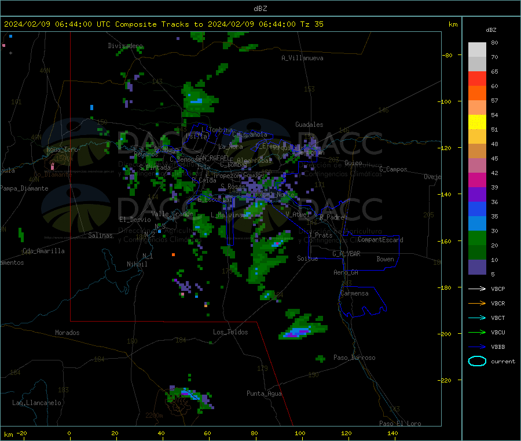The image size is (521, 441).
Task: Click the 'Lag.Llancanelo' map label
Action: point(36,403)
